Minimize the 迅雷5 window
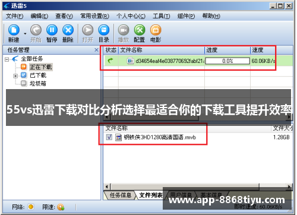Image resolution: width=297 pixels, height=215 pixels. tap(273, 6)
